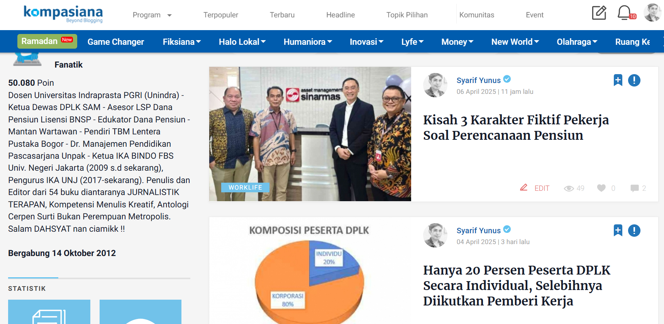Screen dimensions: 664x324
Task: Open Topik Pilihan
Action: pyautogui.click(x=407, y=15)
